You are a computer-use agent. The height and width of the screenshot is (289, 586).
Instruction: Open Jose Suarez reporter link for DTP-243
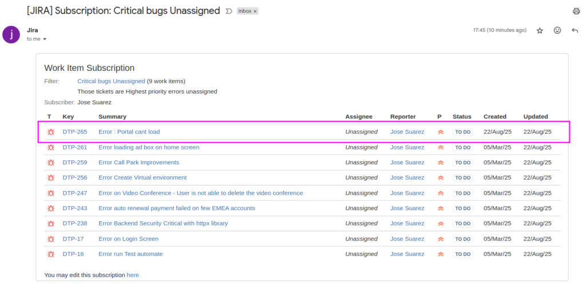coord(407,208)
